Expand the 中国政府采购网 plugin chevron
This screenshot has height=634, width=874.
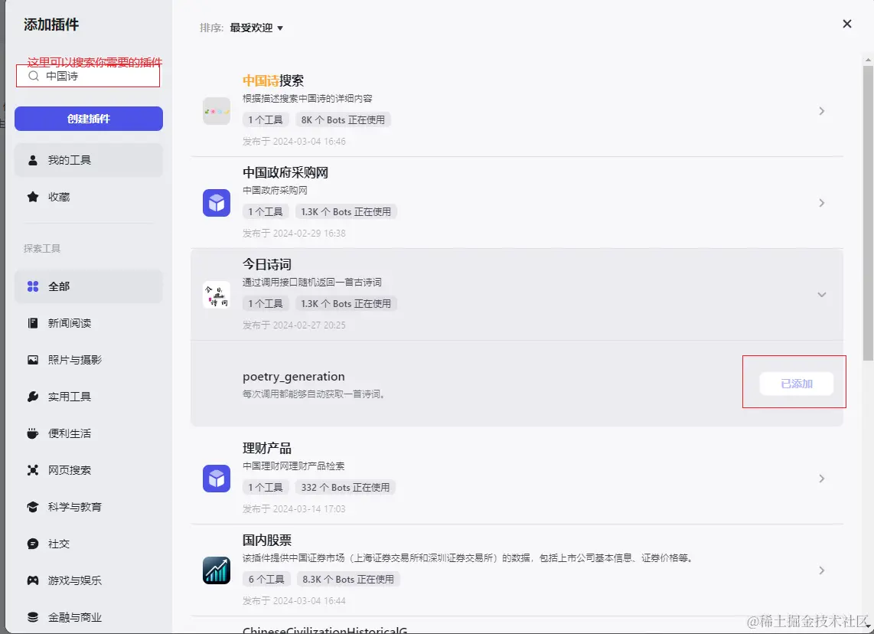coord(822,203)
